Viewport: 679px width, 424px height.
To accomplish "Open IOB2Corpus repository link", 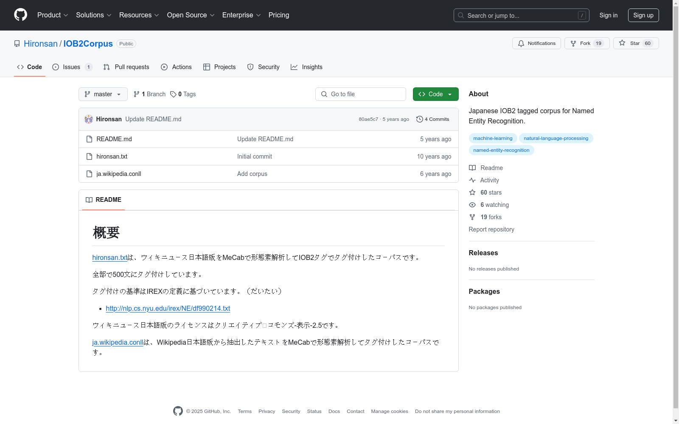I will point(88,44).
